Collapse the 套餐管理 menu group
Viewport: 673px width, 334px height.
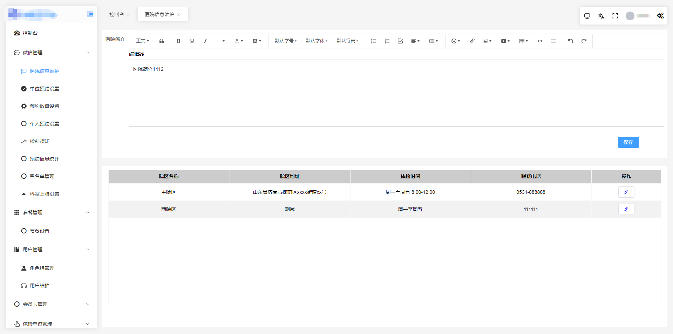point(51,212)
